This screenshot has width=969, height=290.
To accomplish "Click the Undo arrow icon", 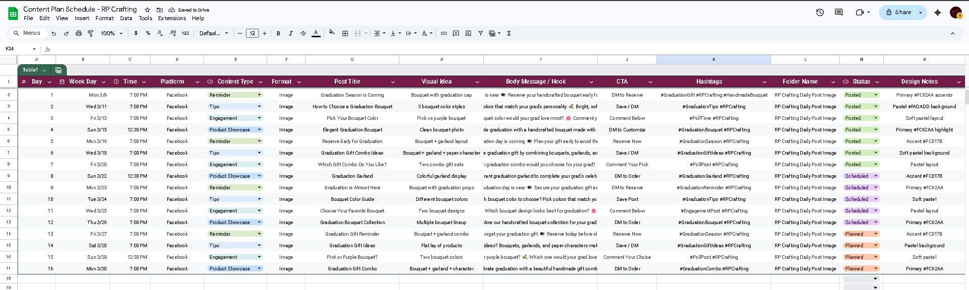I will [54, 33].
